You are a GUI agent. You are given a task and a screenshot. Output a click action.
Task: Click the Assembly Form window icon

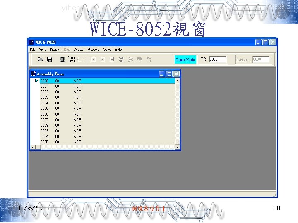point(34,74)
